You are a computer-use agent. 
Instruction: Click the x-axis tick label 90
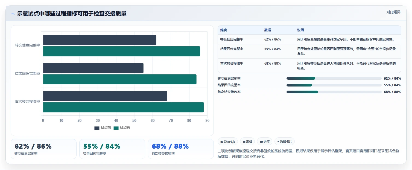point(208,120)
